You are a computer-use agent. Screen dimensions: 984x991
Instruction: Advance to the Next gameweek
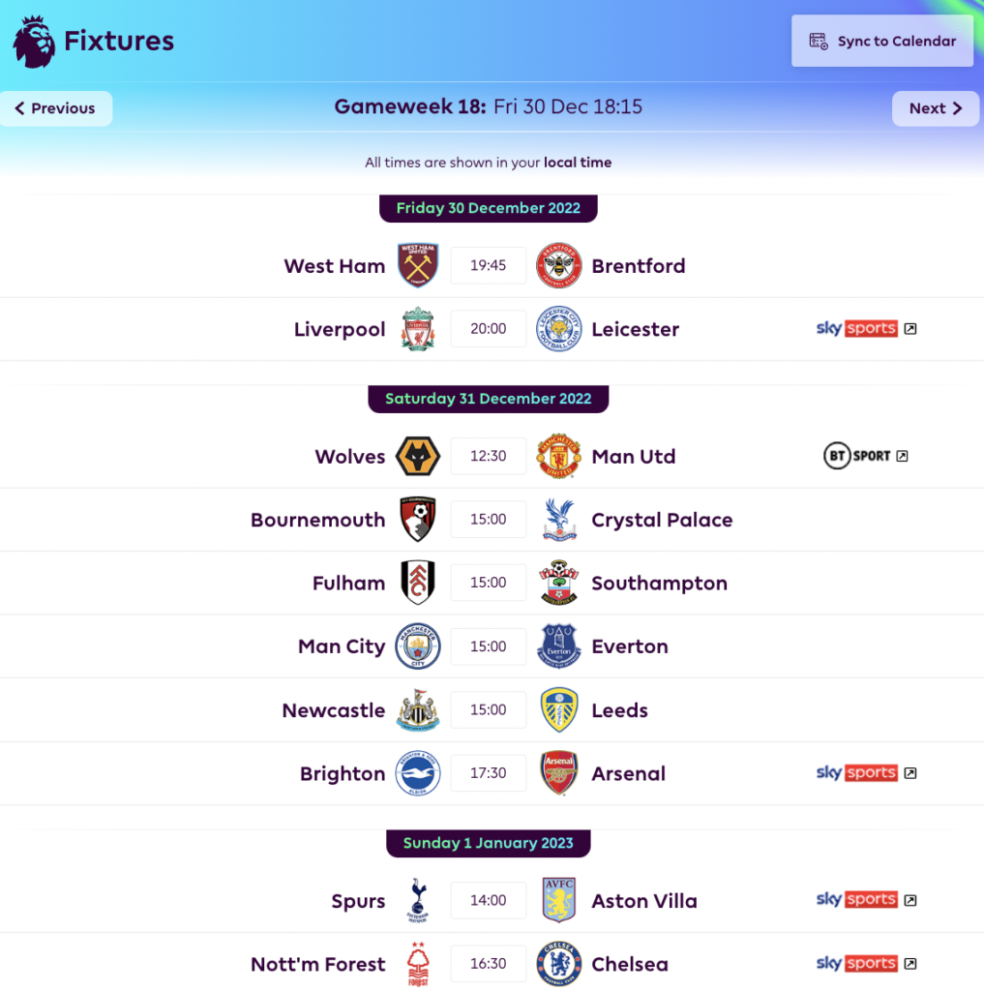(x=934, y=108)
